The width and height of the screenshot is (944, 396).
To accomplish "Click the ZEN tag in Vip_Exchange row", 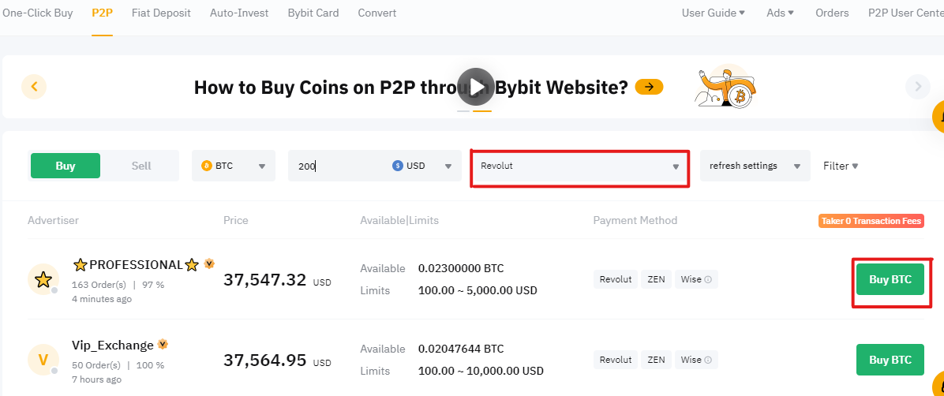I will point(656,360).
